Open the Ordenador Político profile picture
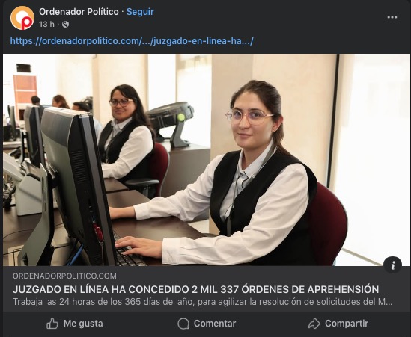Screen dimensions: 411x337 coord(22,18)
